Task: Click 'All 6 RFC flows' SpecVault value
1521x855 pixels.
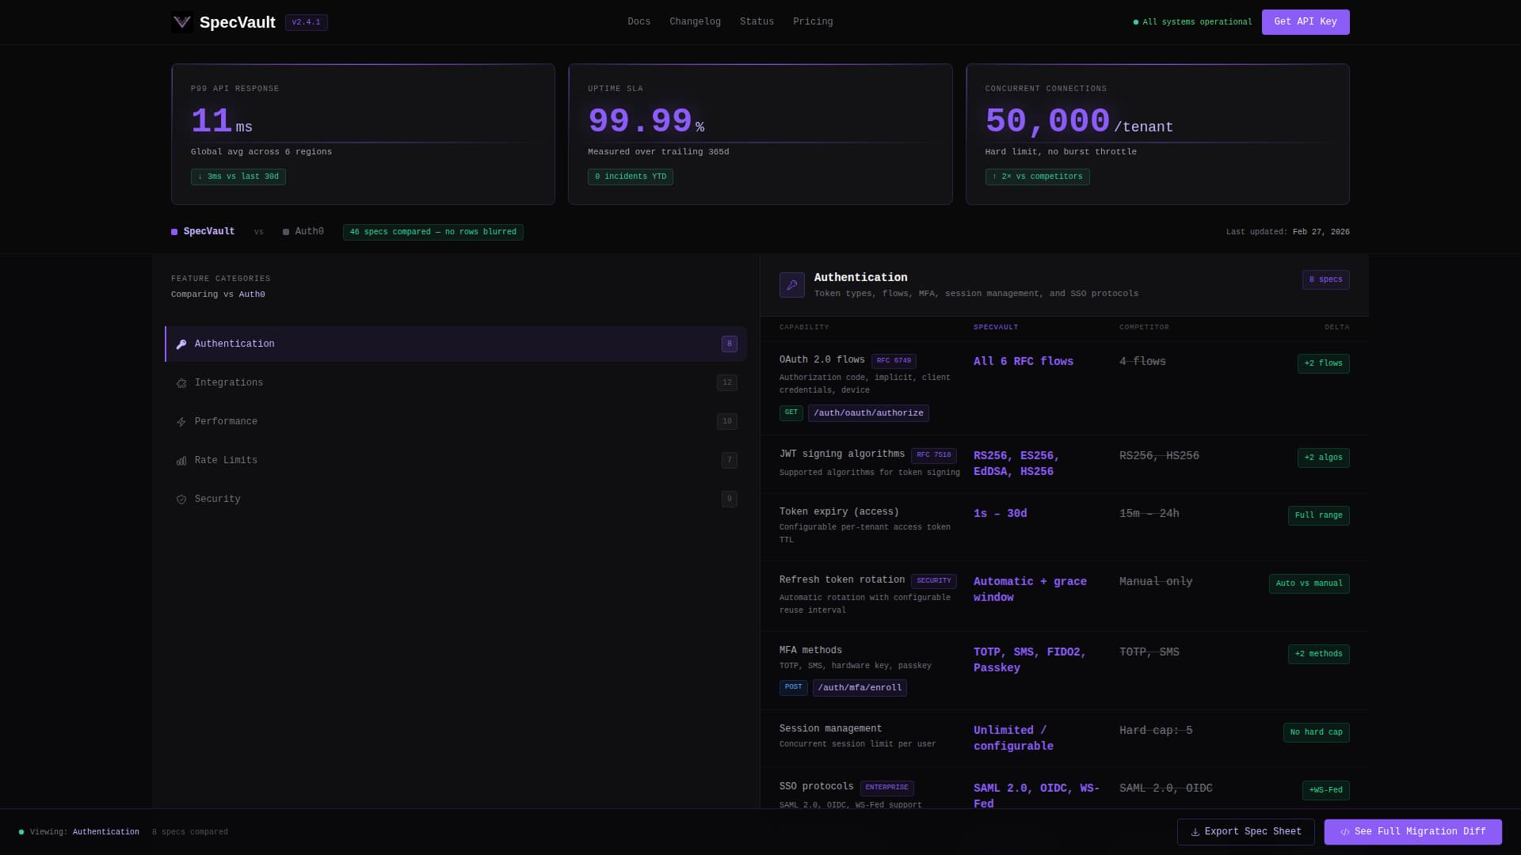Action: (1024, 362)
